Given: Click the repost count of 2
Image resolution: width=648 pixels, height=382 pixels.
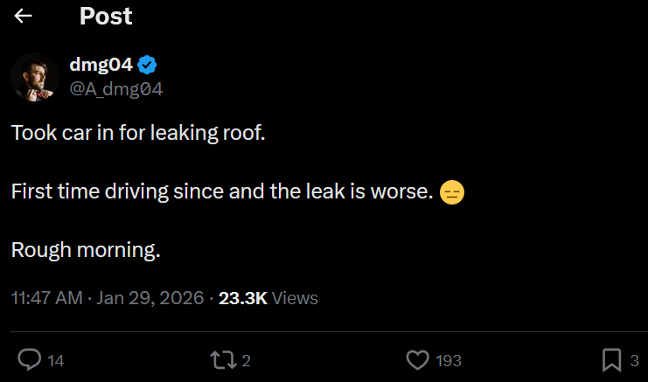Looking at the screenshot, I should tap(247, 360).
